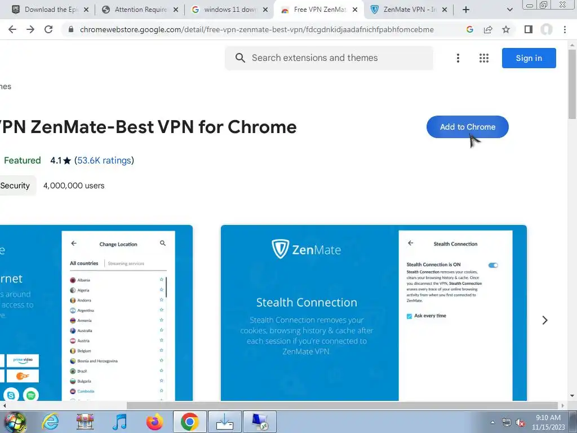The height and width of the screenshot is (433, 577).
Task: Click the Google icon in address bar
Action: tap(469, 29)
